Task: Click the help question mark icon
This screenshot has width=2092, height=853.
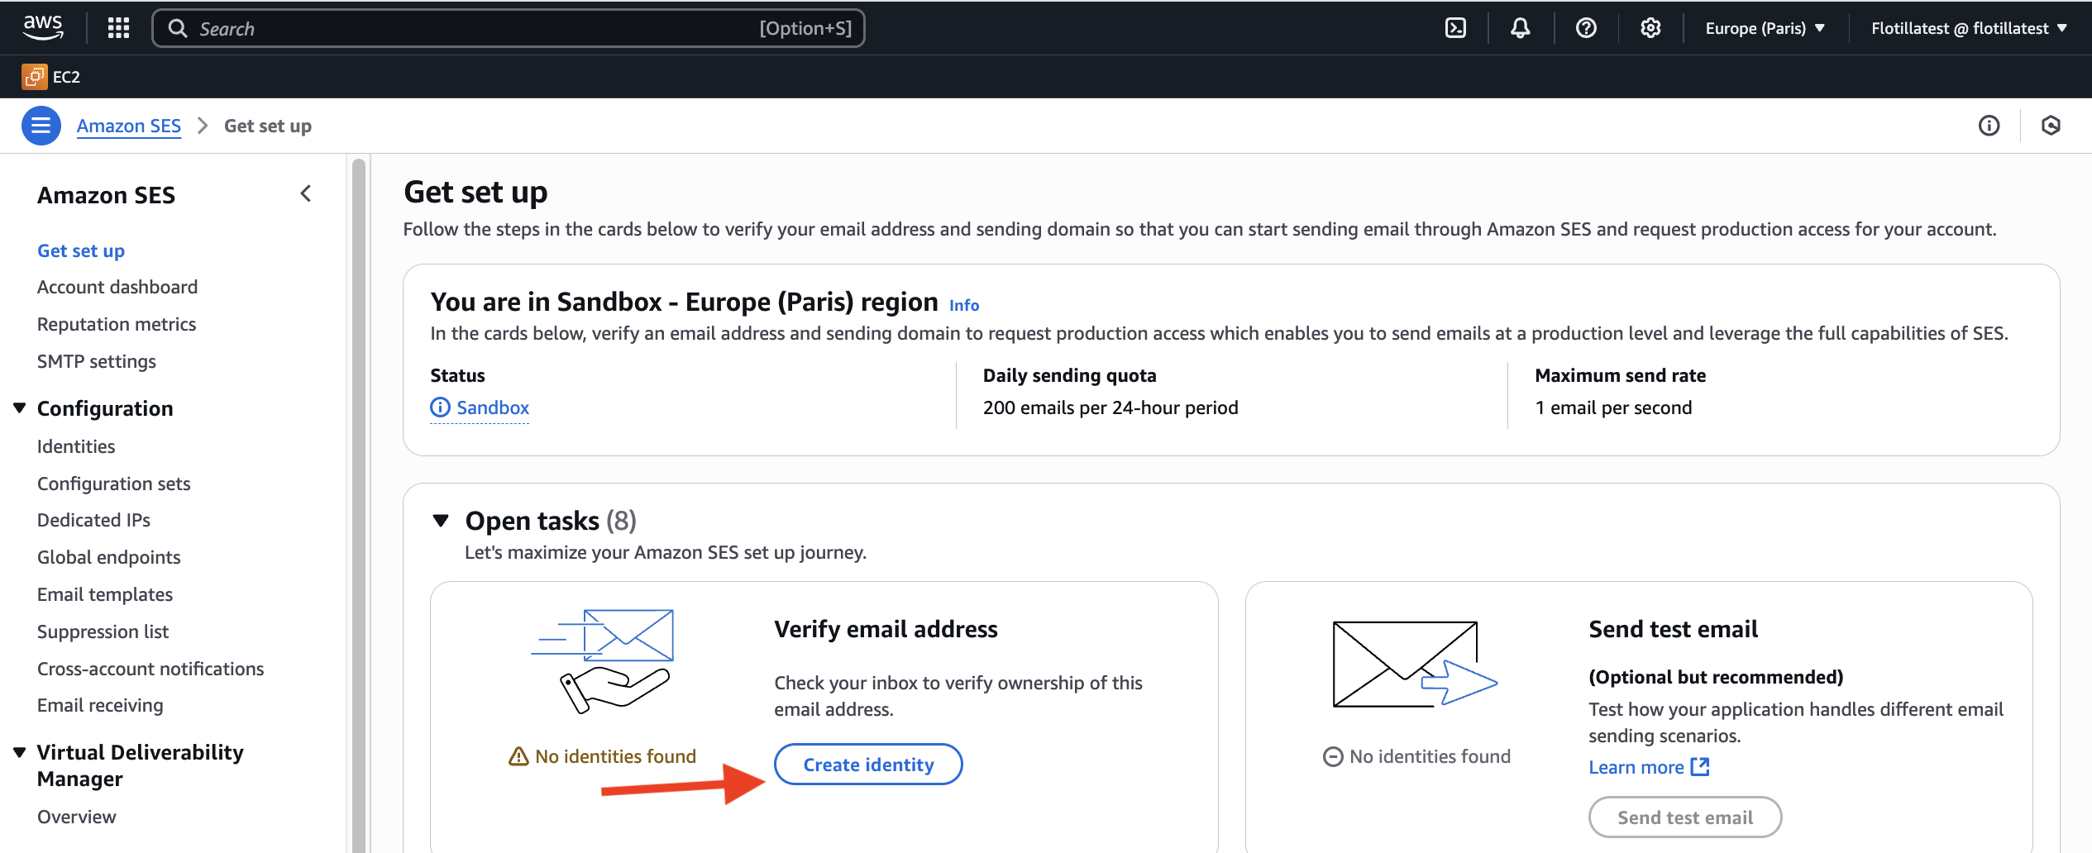Action: [x=1585, y=28]
